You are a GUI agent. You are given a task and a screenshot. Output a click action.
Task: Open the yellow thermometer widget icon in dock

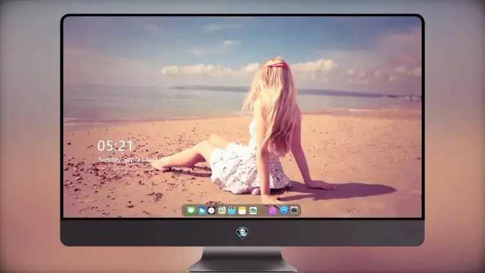tap(222, 210)
